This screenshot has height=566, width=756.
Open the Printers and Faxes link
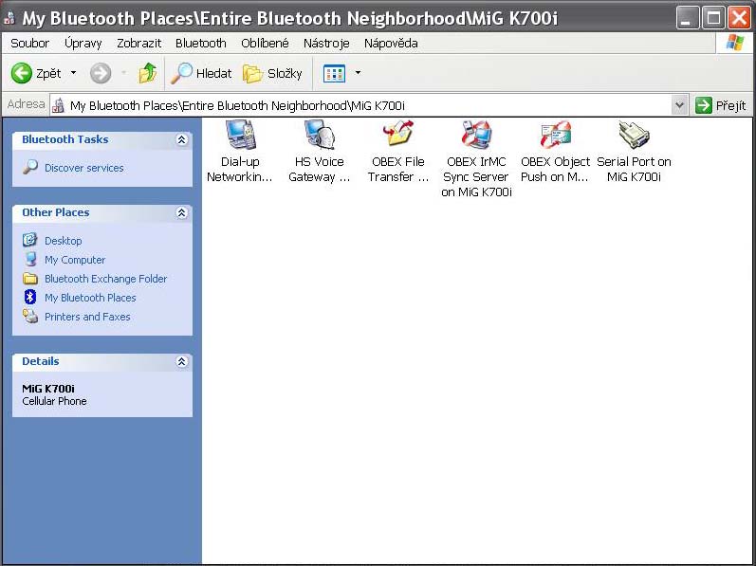coord(87,317)
